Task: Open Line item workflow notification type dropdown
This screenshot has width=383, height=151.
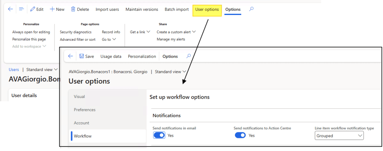Action: pyautogui.click(x=339, y=136)
